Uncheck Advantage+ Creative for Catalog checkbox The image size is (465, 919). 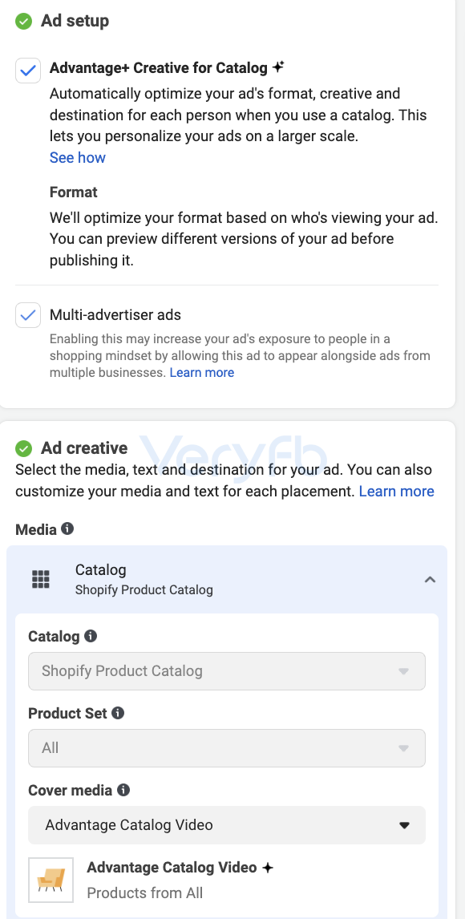[28, 71]
